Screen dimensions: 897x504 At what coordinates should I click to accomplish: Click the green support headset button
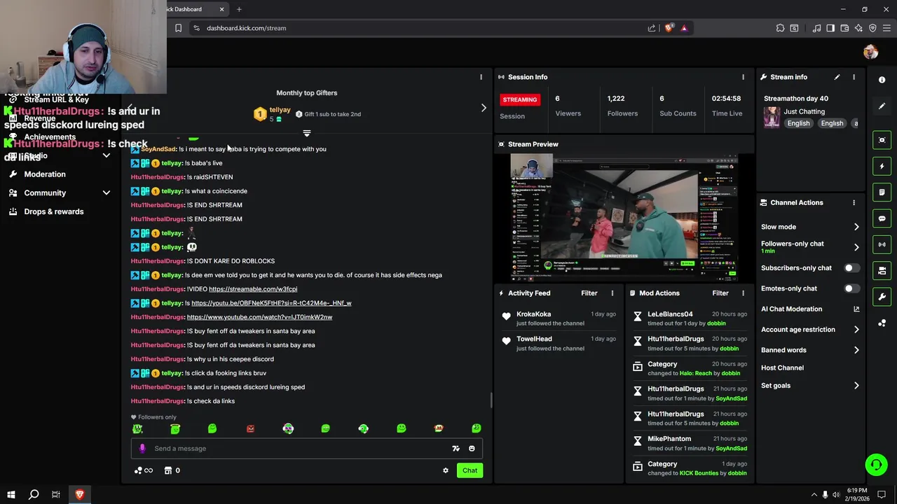tap(875, 465)
